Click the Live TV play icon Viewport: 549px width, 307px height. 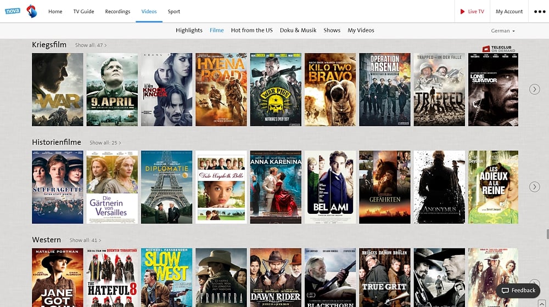click(x=462, y=12)
